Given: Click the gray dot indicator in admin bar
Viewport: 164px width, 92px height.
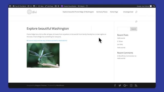Looking at the screenshot, I should 58,6.
